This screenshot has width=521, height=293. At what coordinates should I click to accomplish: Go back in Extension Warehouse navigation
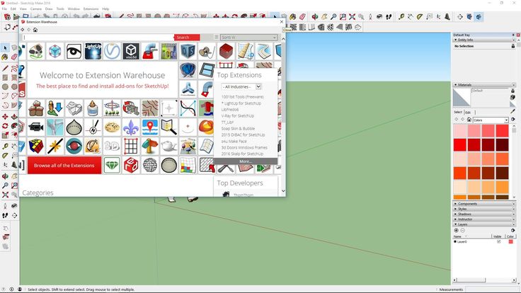tap(23, 30)
